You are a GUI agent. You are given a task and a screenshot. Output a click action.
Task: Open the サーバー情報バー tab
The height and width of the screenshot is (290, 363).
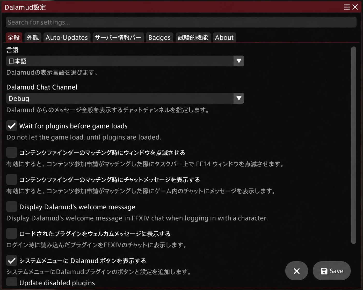pyautogui.click(x=118, y=37)
